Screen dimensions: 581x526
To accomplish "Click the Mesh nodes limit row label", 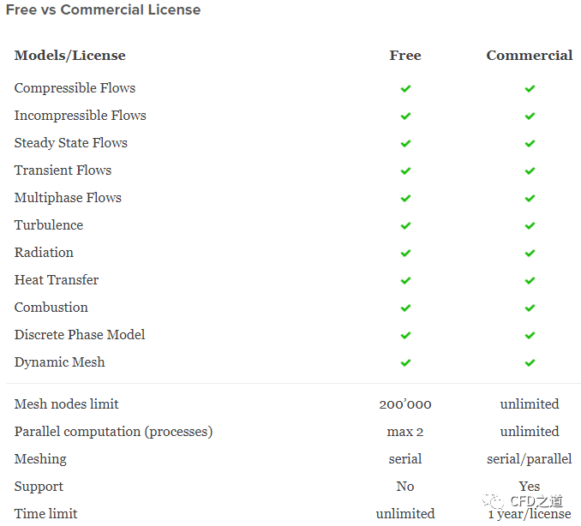I will (67, 404).
